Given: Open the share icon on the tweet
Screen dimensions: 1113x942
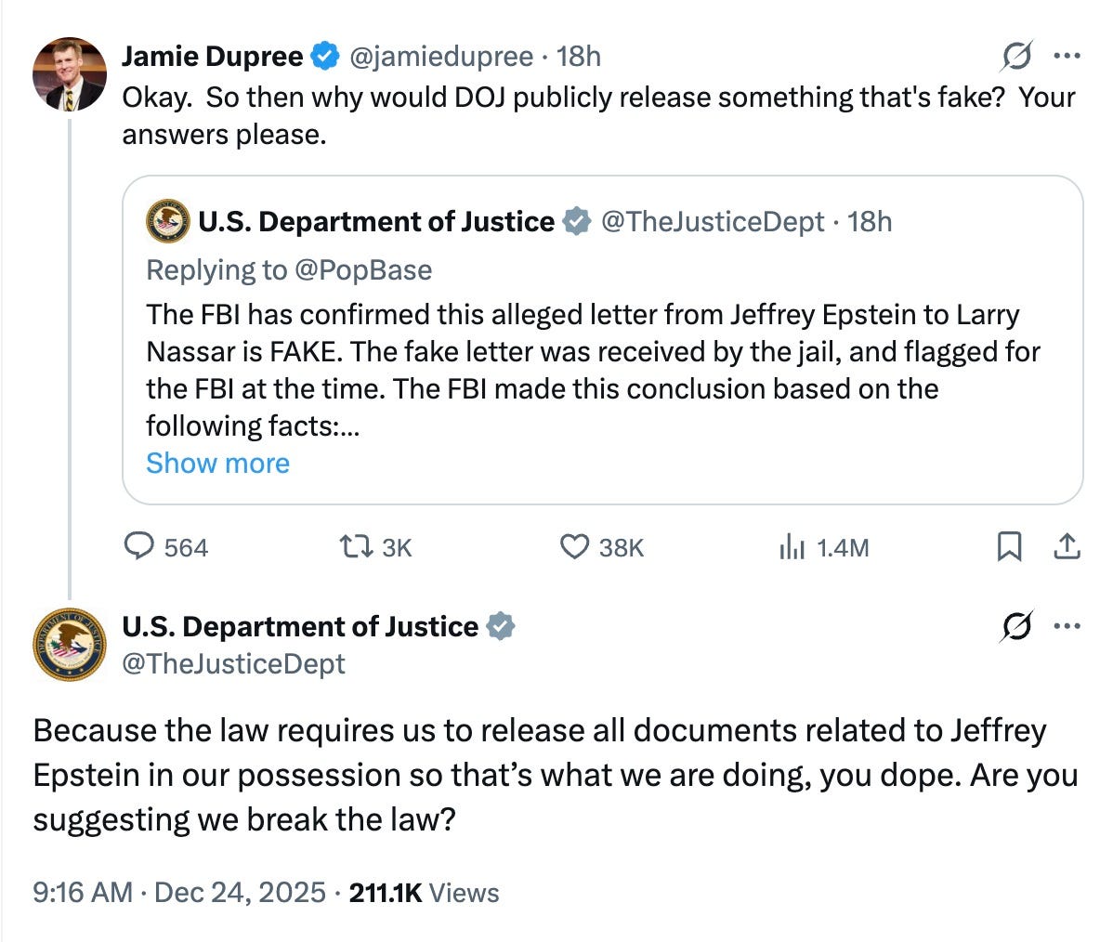Looking at the screenshot, I should coord(1067,547).
